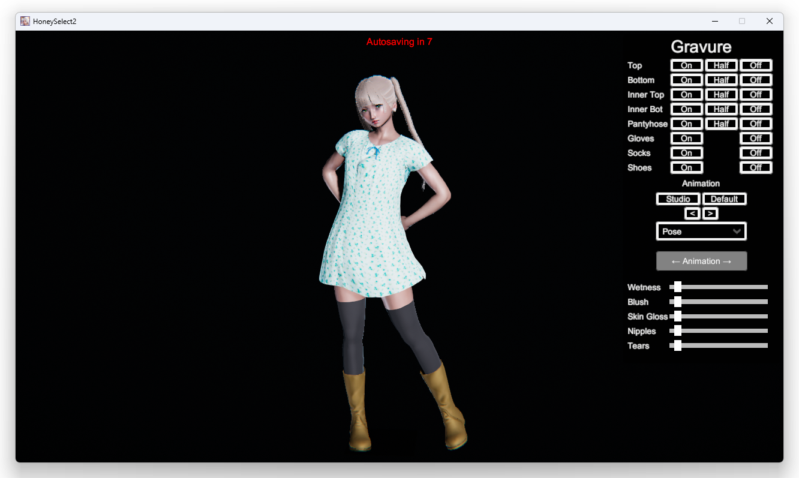Turn Bottom clothing Off

pos(756,80)
